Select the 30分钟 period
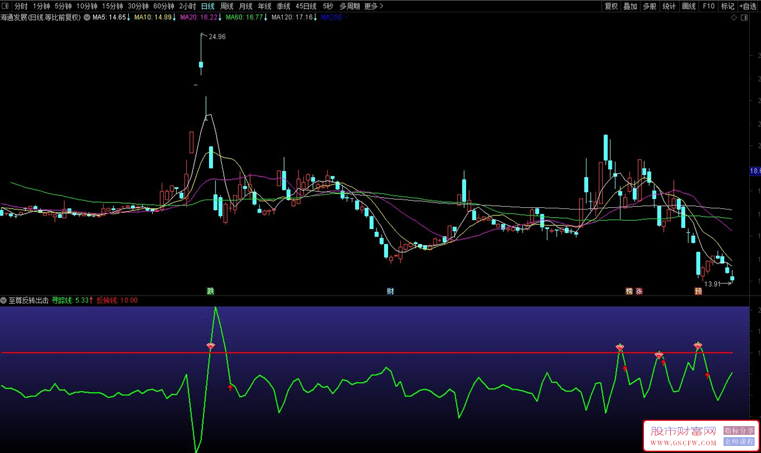Screen dimensions: 761x453 tap(138, 6)
